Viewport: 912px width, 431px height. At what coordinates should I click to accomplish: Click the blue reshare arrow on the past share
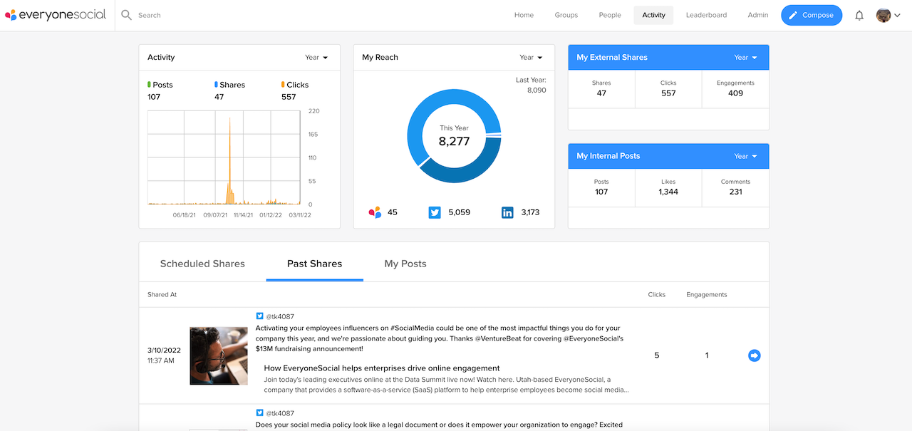tap(754, 355)
